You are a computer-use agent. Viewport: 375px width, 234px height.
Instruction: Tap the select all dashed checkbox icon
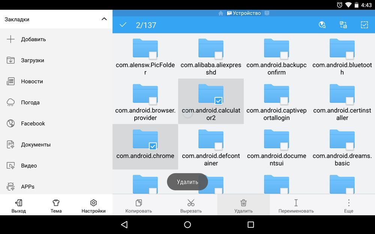(x=364, y=25)
